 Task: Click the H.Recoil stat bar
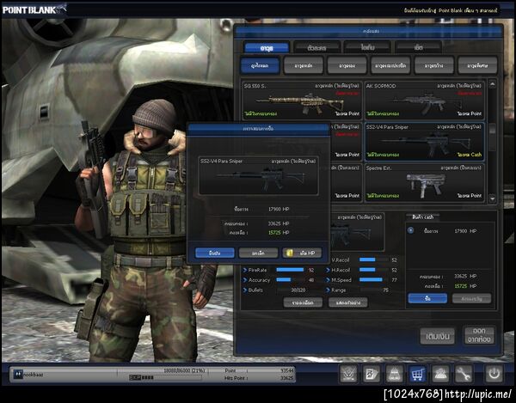pyautogui.click(x=373, y=270)
